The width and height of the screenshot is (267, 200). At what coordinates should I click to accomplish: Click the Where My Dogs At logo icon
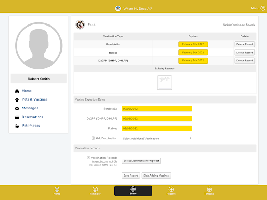(118, 8)
